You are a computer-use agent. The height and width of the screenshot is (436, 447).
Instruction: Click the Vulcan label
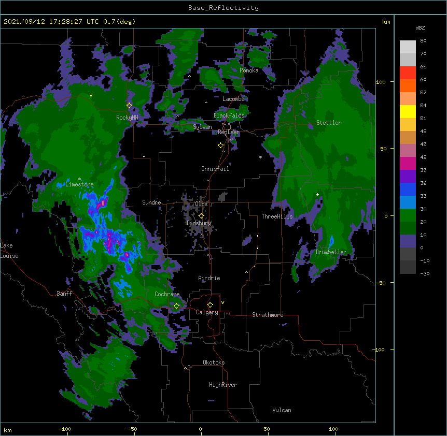282,410
